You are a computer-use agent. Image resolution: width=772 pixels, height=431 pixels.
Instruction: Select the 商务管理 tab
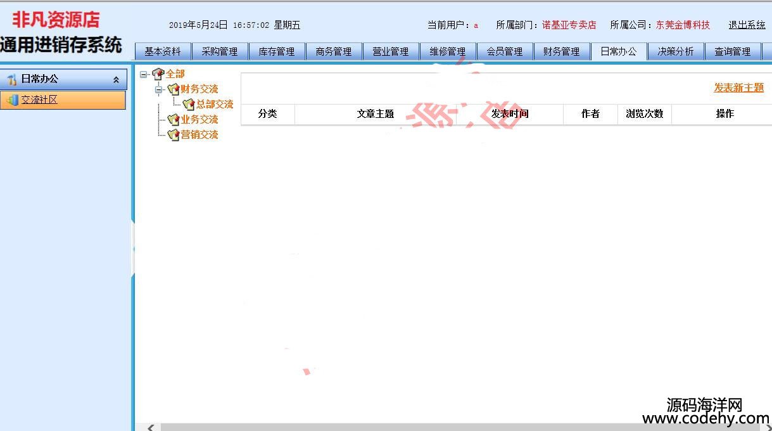coord(334,52)
